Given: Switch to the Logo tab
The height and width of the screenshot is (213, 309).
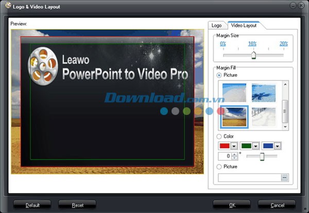Looking at the screenshot, I should pos(216,25).
